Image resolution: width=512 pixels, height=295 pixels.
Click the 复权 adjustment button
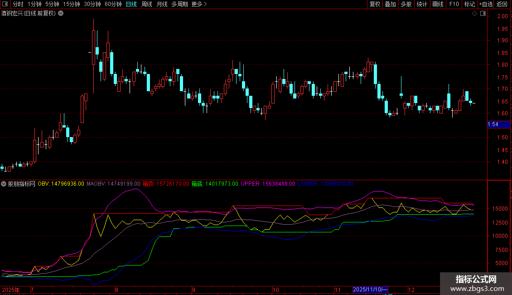375,5
